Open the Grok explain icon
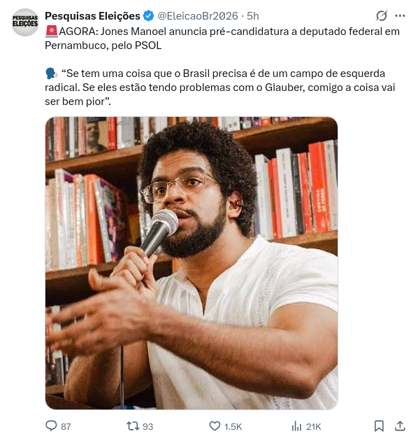418x441 pixels. coord(382,15)
